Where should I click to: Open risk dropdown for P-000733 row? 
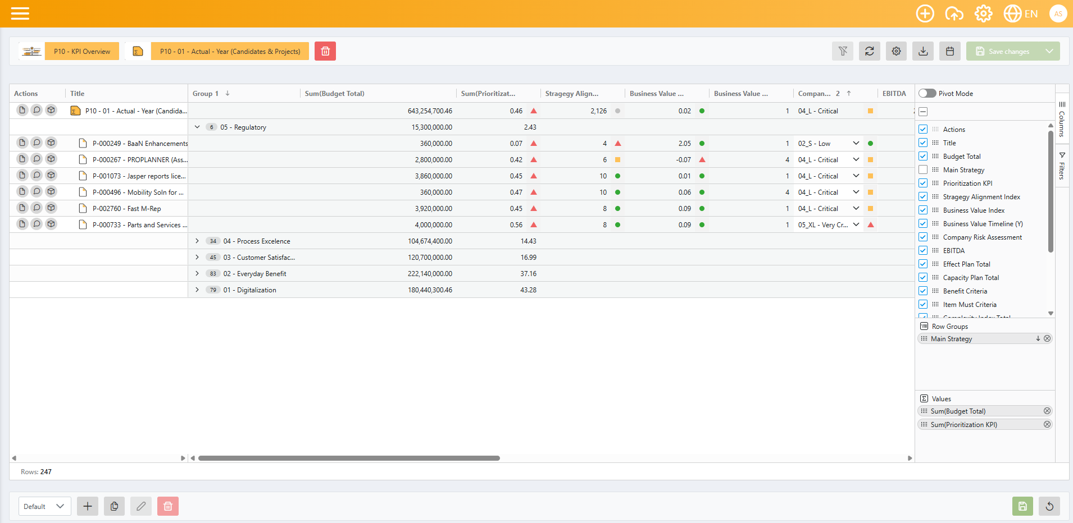[856, 224]
